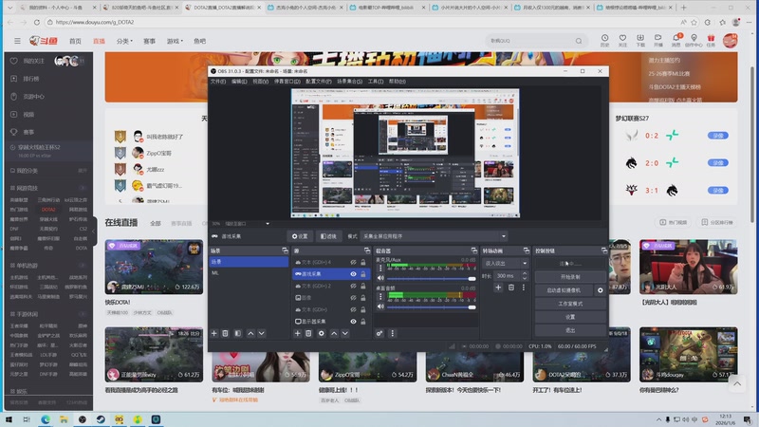Toggle lock on 显示器采集 source
This screenshot has height=427, width=759.
363,322
